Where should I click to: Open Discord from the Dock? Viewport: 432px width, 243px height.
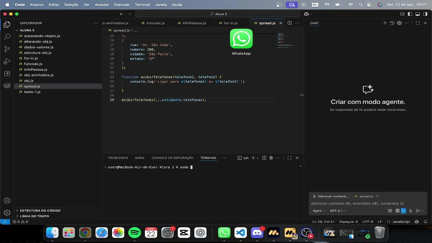[257, 233]
